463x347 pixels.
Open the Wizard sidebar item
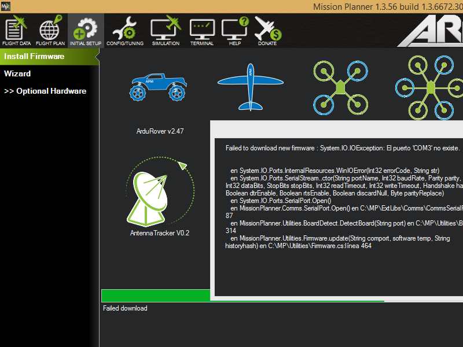pos(17,73)
